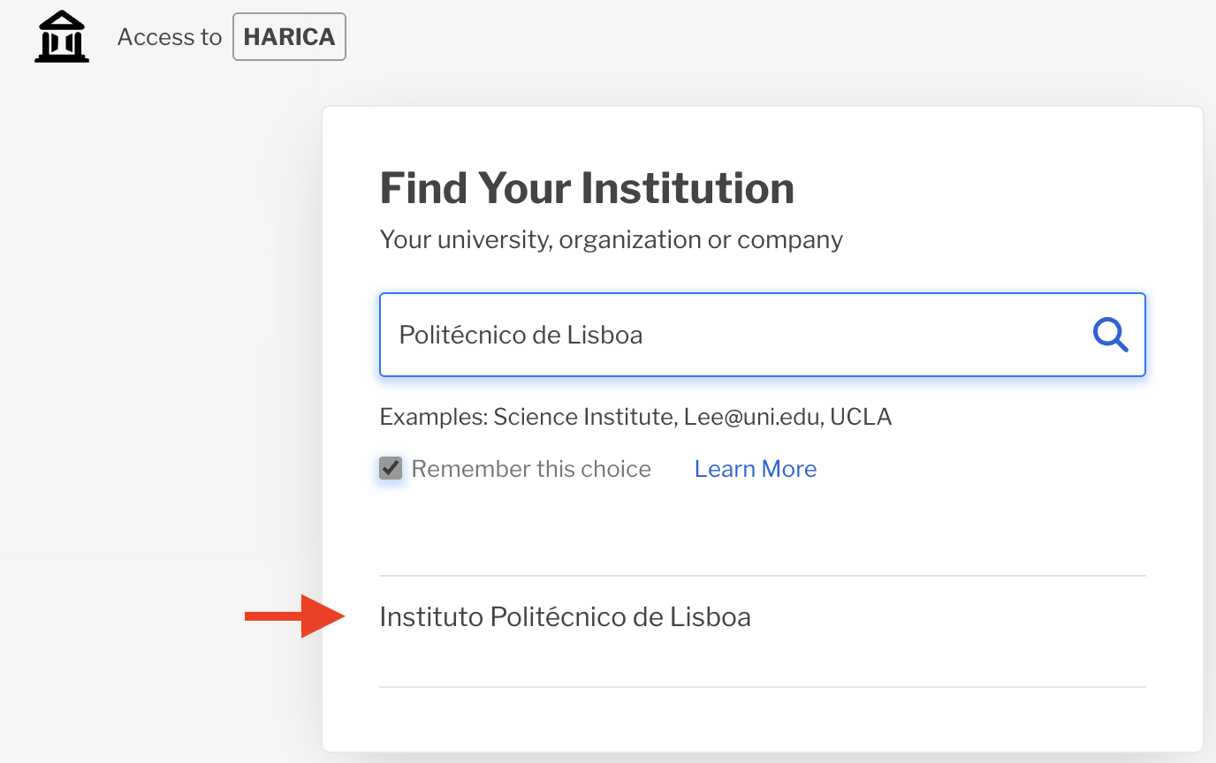Select Instituto Politécnico de Lisboa result

point(565,616)
